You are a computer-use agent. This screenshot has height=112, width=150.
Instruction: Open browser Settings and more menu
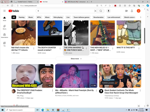click(143, 6)
